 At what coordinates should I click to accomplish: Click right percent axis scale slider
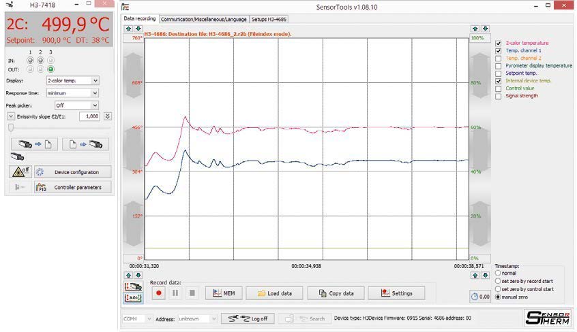(480, 149)
